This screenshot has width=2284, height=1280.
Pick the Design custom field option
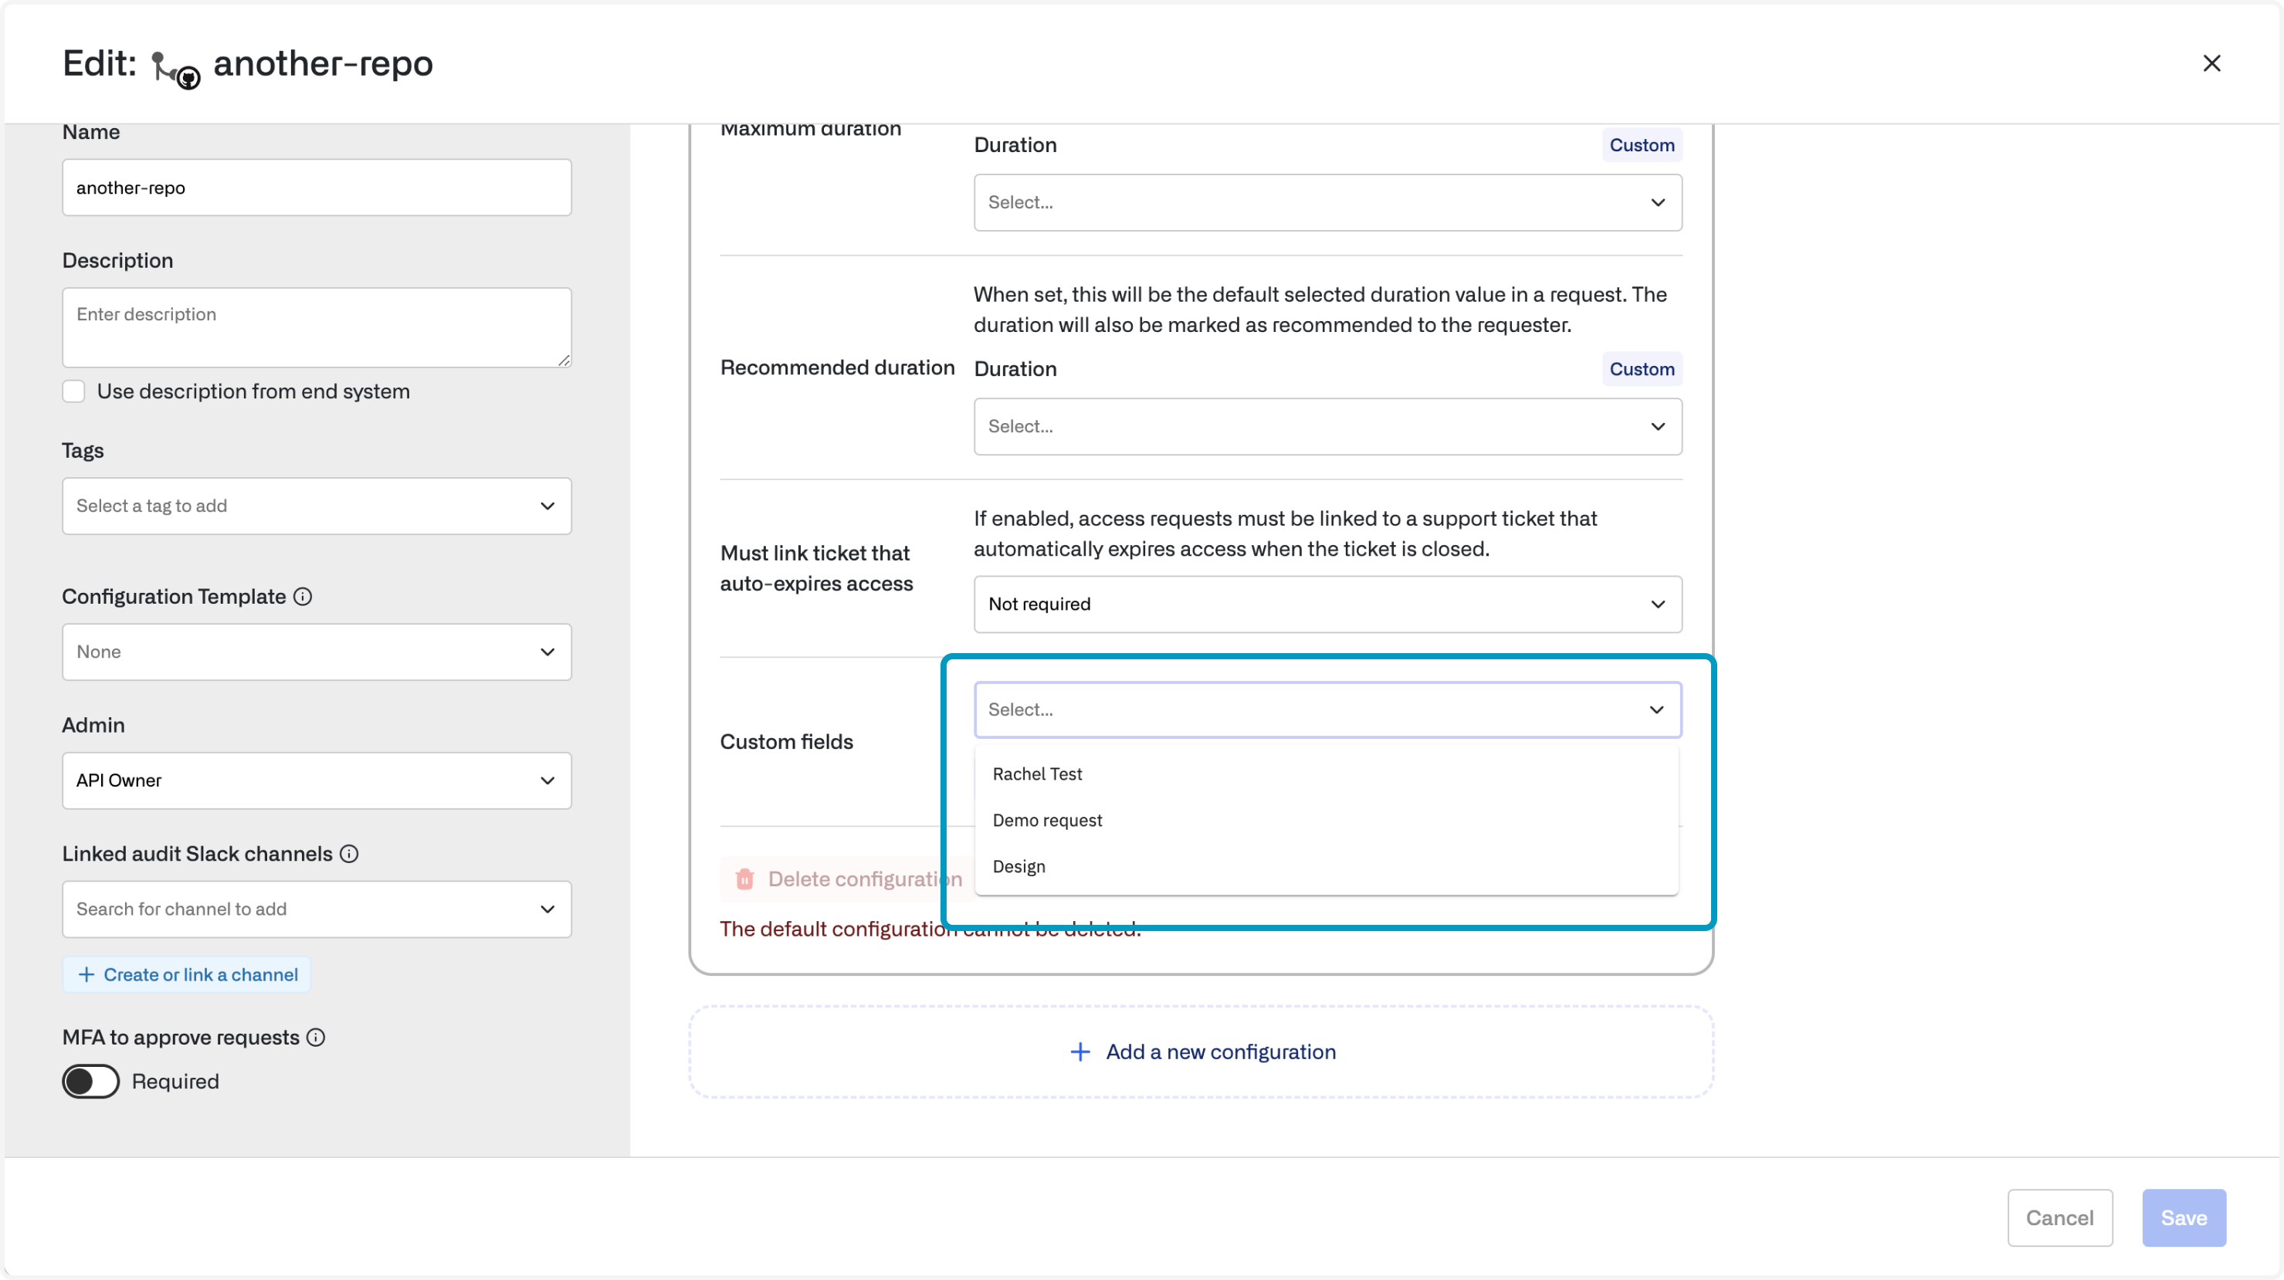point(1018,866)
